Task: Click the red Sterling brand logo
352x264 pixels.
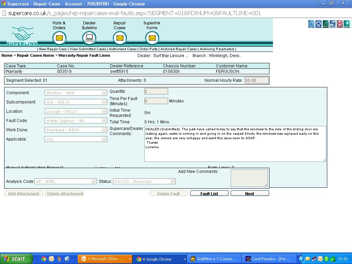Action: [x=340, y=24]
